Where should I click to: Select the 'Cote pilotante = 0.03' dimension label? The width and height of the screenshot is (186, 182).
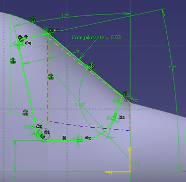pos(96,37)
